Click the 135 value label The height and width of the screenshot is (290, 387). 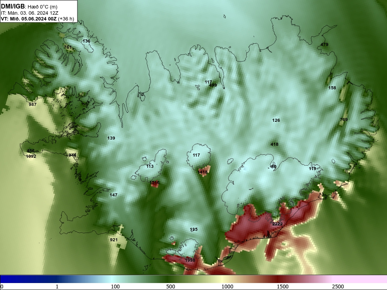coord(194,229)
